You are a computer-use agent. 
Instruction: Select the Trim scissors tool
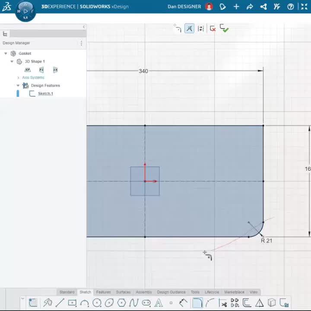(222, 303)
